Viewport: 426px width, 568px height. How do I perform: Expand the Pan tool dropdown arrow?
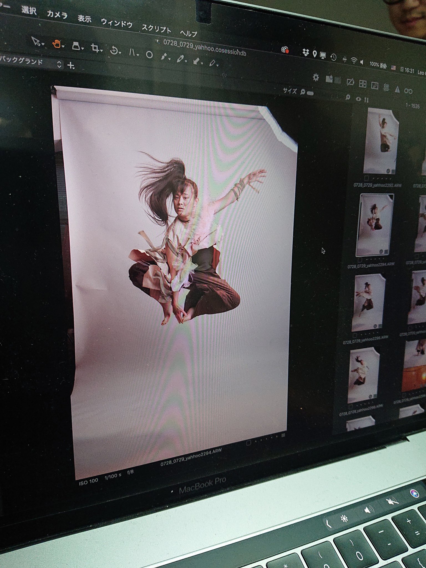pyautogui.click(x=63, y=46)
